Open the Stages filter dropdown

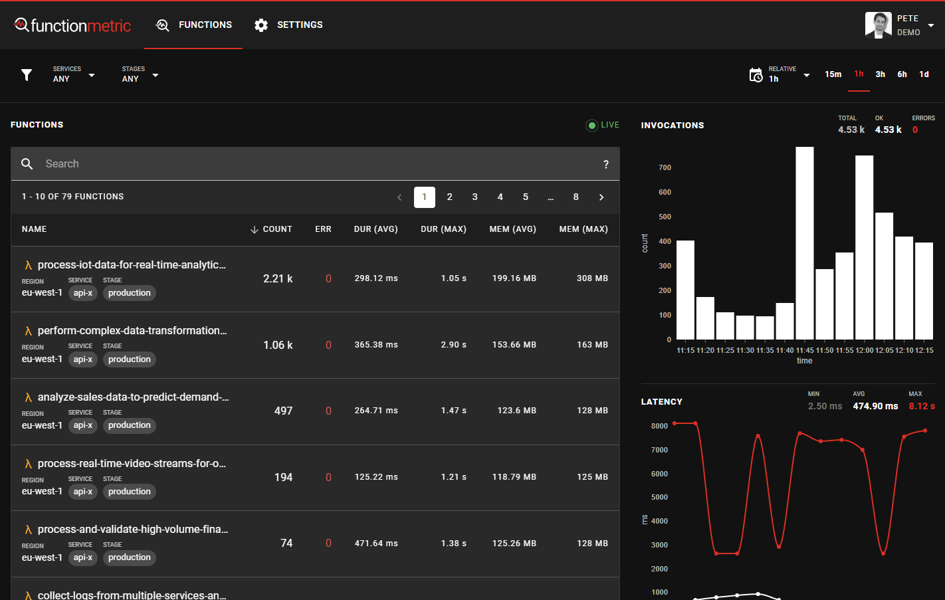coord(140,74)
